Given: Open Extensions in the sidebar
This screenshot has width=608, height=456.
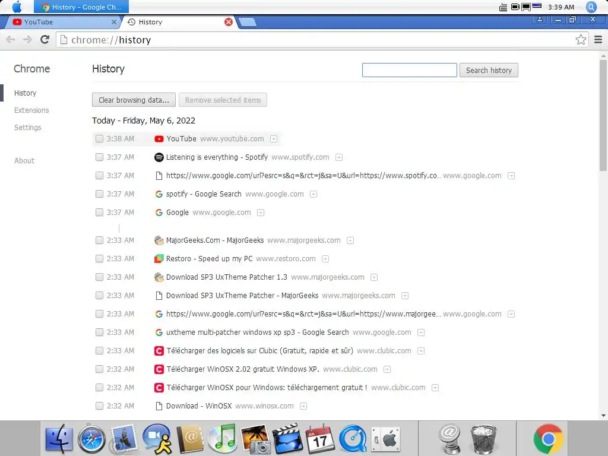Looking at the screenshot, I should tap(31, 110).
